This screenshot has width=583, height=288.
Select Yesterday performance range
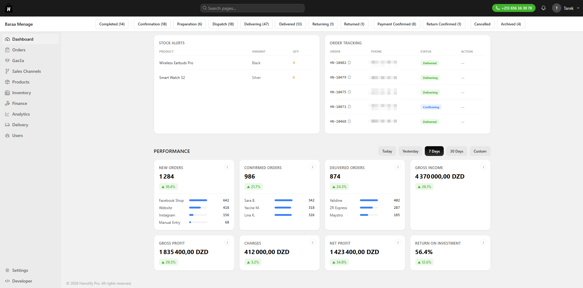410,151
